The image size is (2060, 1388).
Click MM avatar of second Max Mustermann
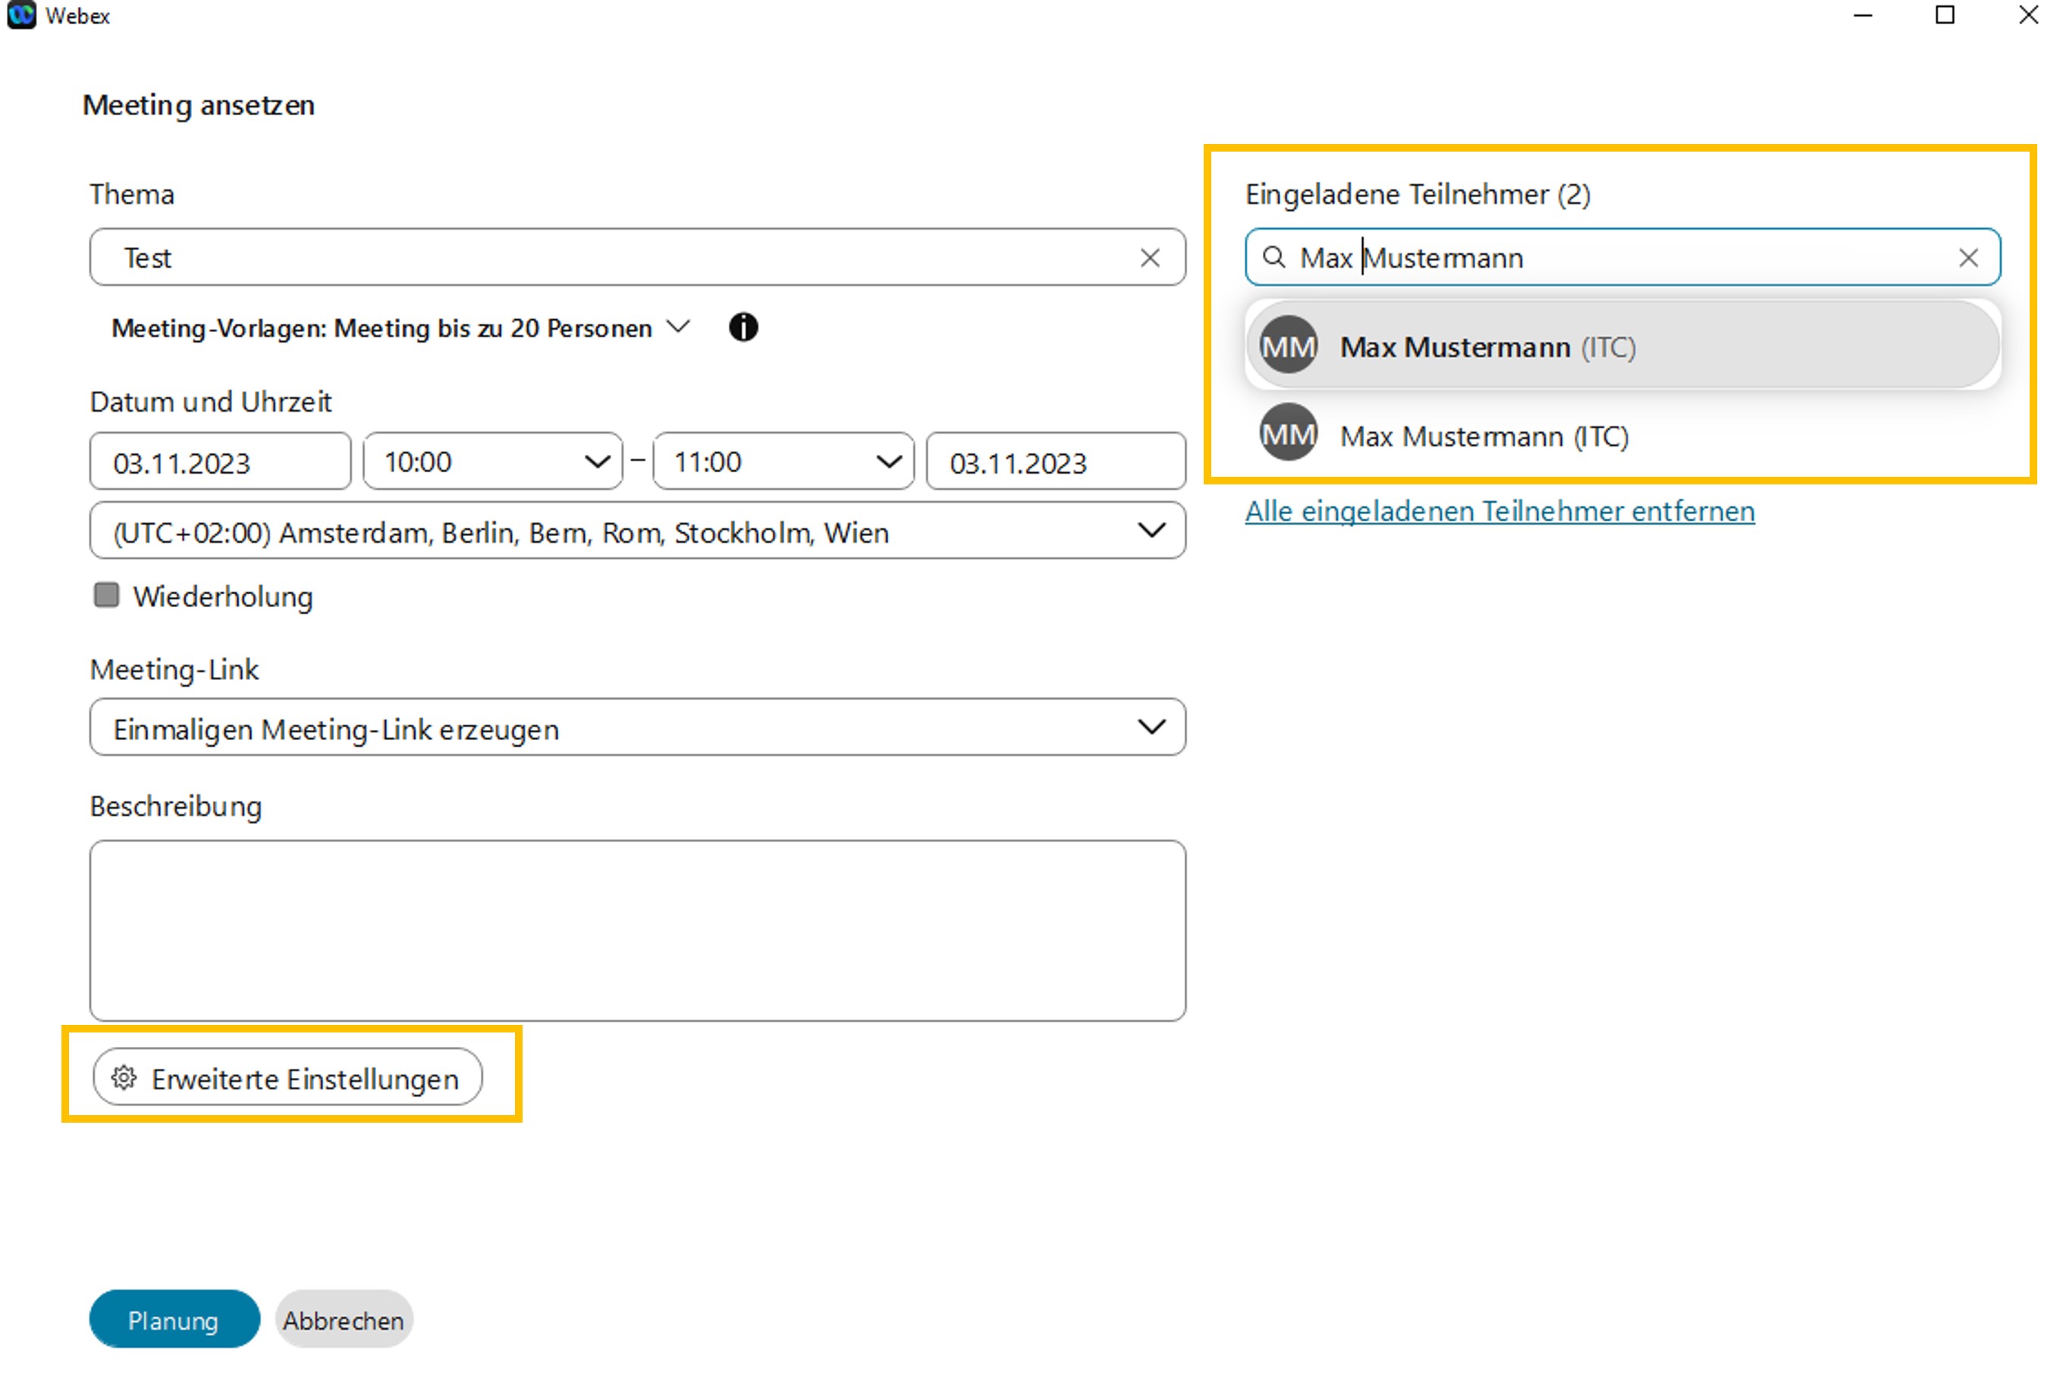[x=1288, y=434]
